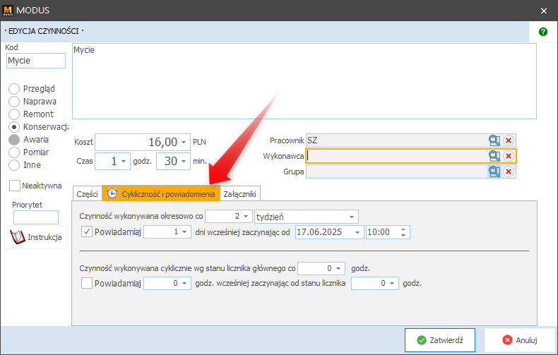This screenshot has height=355, width=558.
Task: Clear the Pracownik field with red X
Action: [509, 140]
